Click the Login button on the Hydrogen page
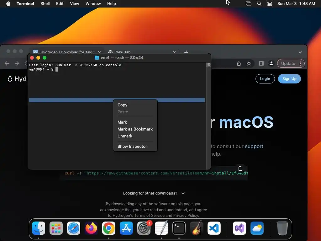Screen dimensions: 321x241 click(265, 79)
